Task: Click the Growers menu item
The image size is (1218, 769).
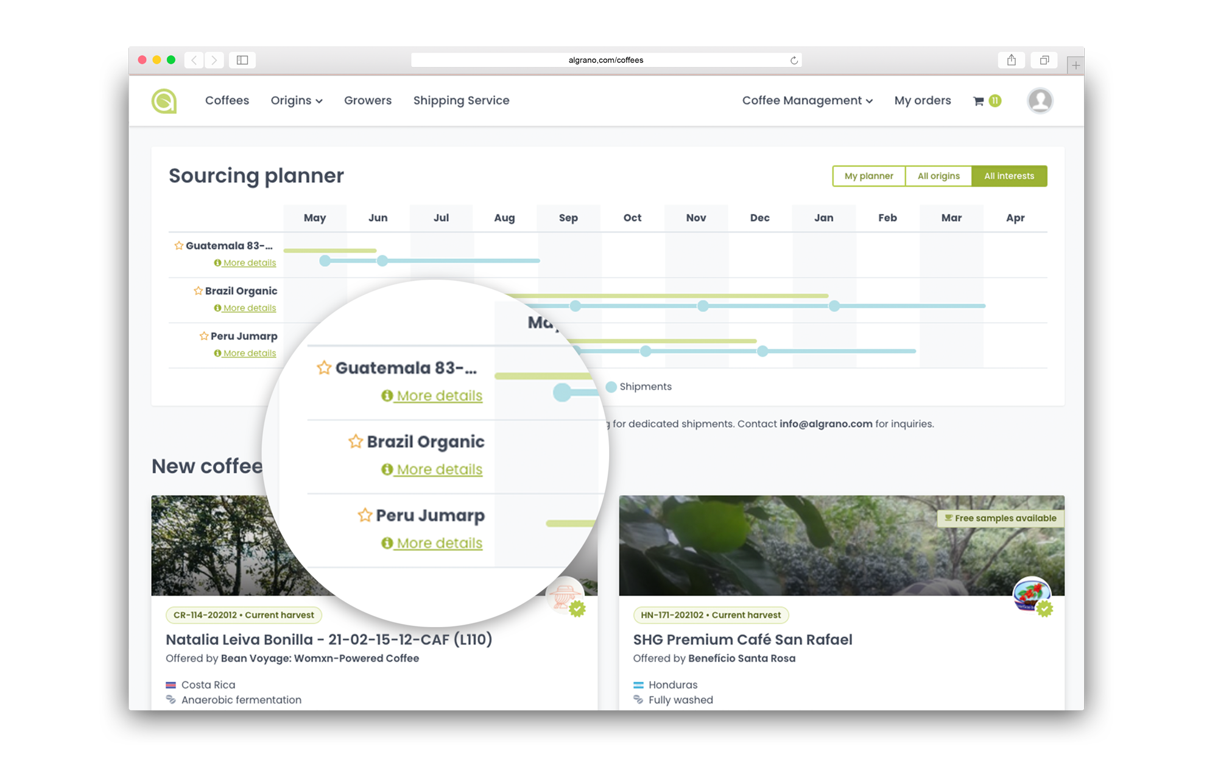Action: tap(367, 100)
